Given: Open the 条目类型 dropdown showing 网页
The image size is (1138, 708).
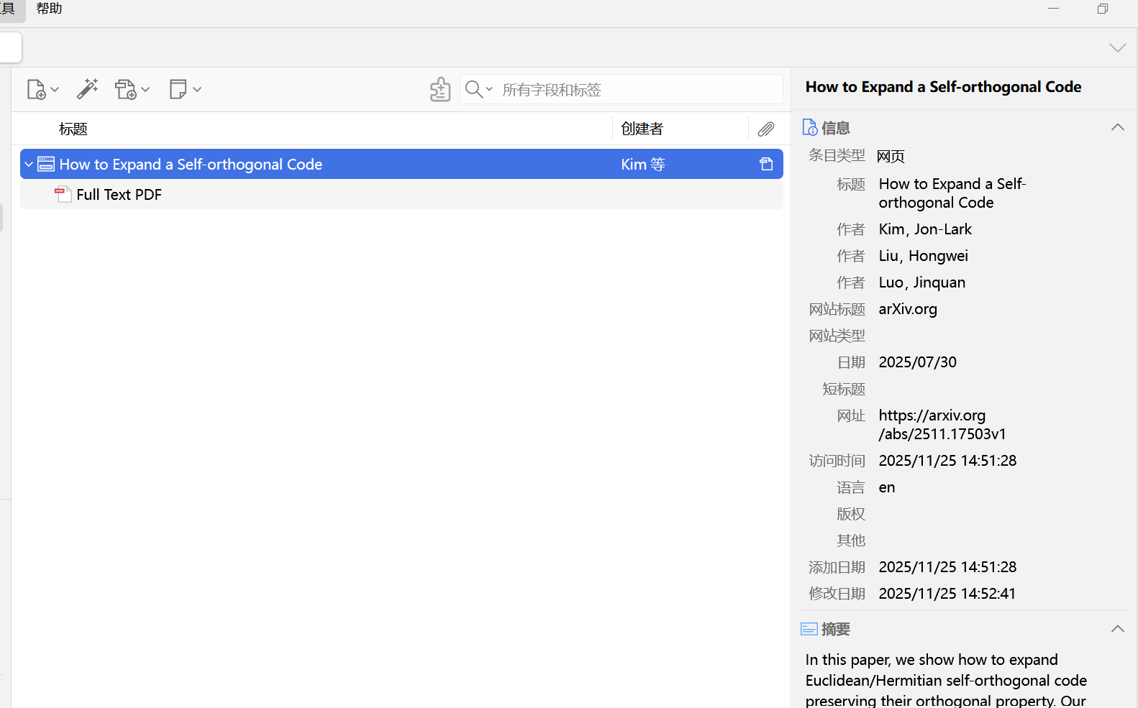Looking at the screenshot, I should (891, 156).
